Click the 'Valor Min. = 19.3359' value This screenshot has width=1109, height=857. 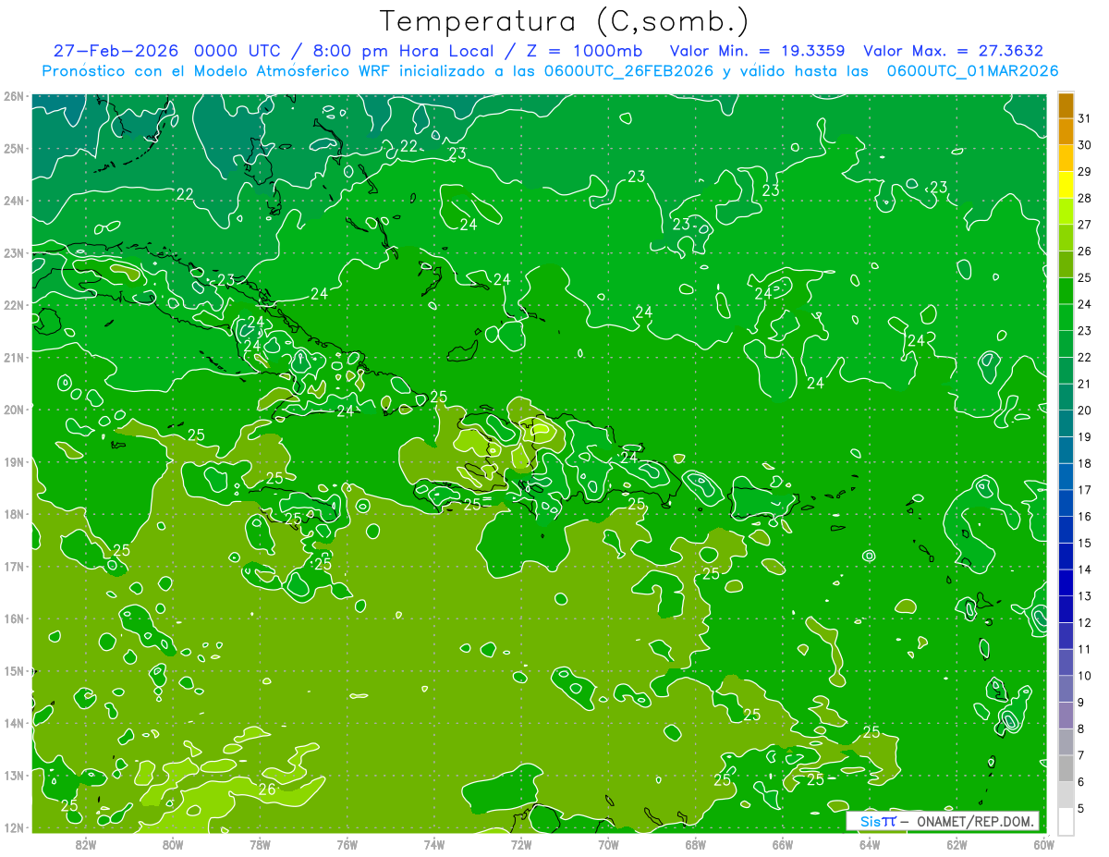[758, 51]
